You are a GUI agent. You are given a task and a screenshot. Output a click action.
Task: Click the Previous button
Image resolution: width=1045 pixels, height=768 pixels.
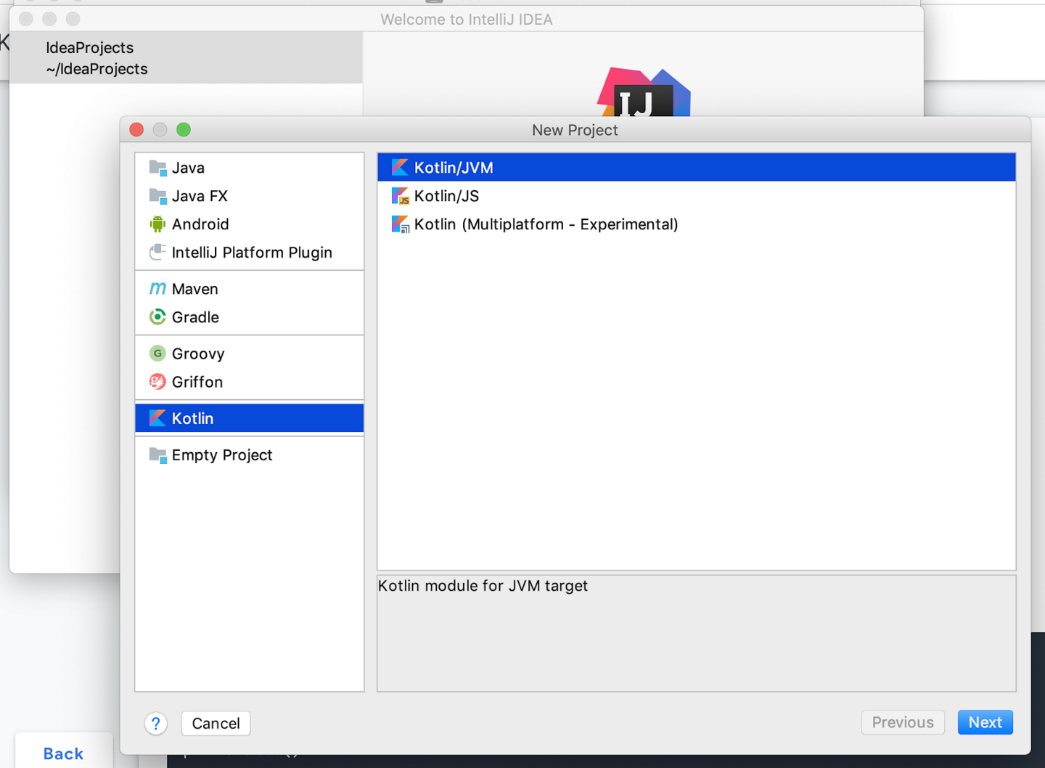tap(902, 722)
